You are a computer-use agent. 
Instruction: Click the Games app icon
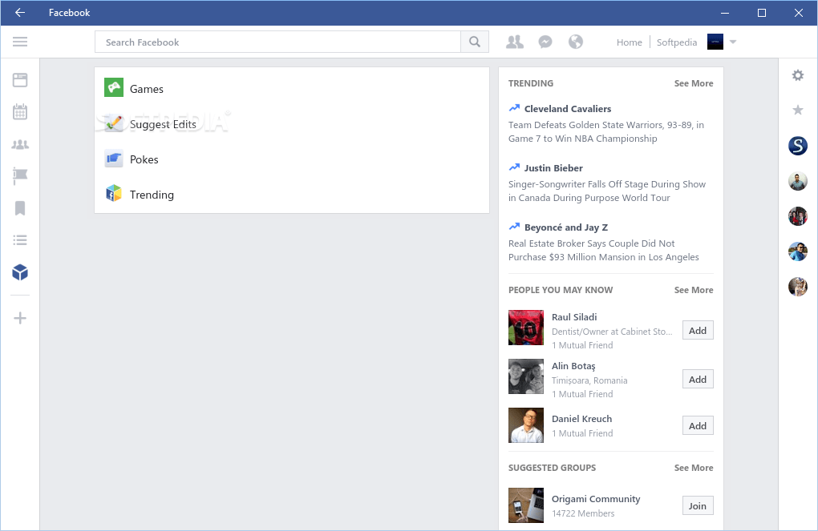114,87
